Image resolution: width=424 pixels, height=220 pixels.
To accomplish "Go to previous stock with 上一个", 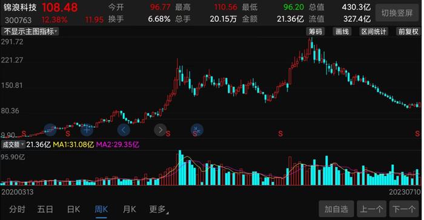I will (371, 209).
